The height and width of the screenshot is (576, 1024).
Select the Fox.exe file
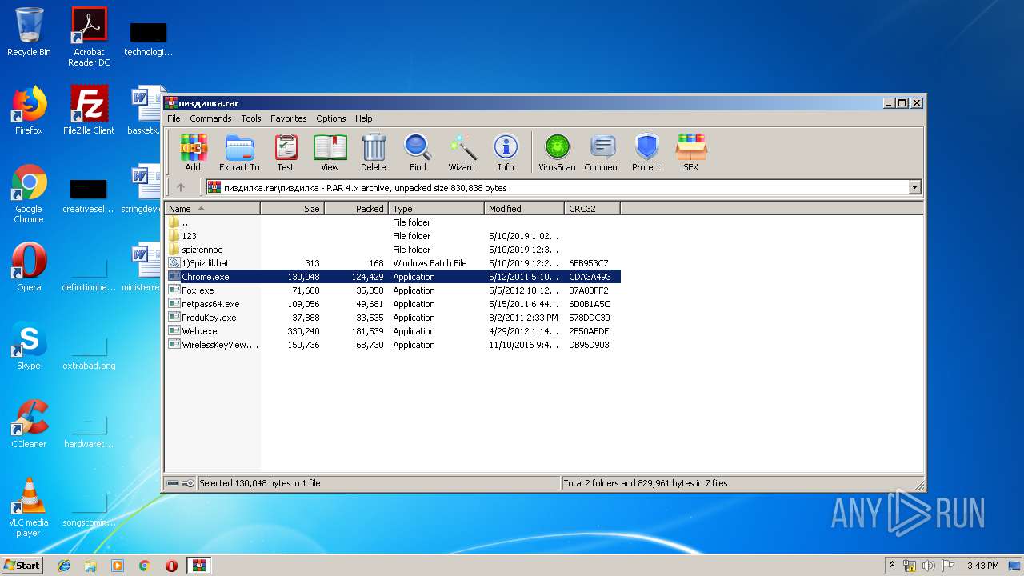pos(393,290)
